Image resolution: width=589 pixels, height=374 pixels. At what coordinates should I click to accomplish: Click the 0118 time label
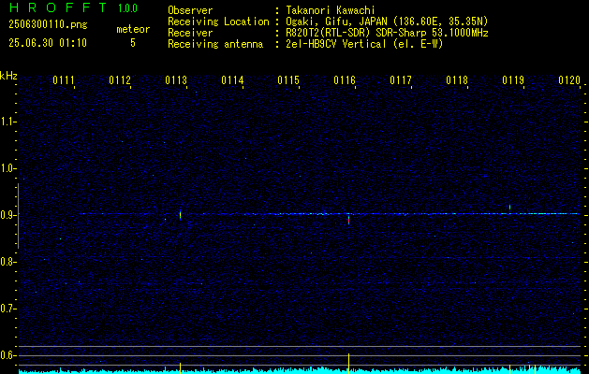pos(457,80)
